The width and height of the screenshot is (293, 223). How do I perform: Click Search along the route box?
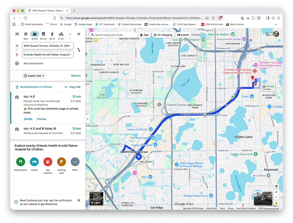(x=114, y=35)
